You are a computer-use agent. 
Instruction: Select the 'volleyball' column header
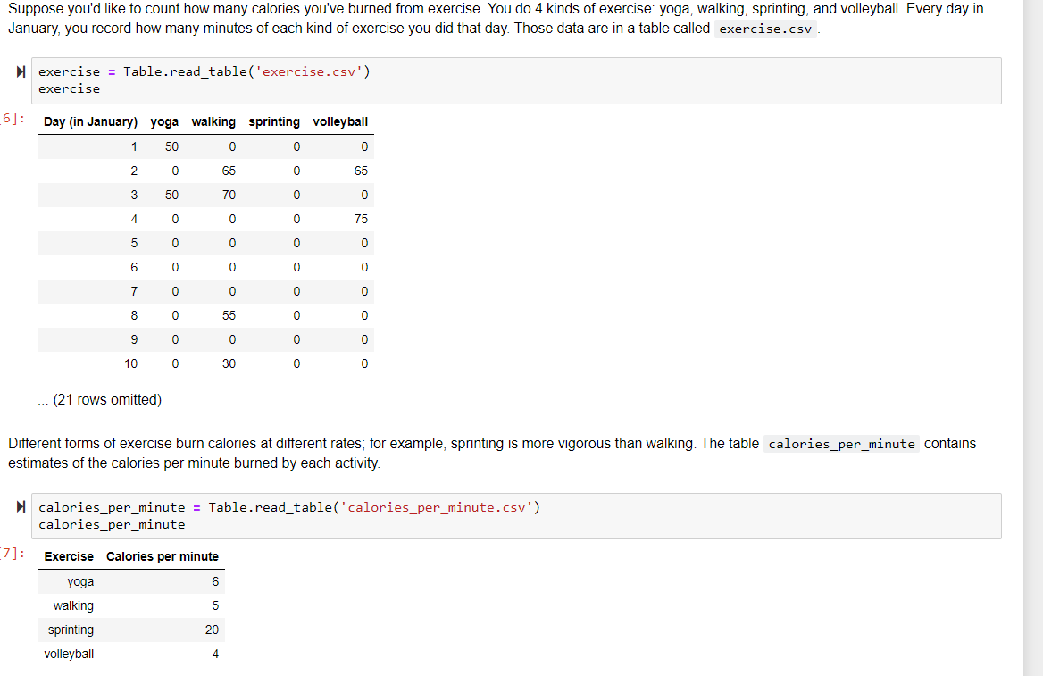(x=340, y=121)
